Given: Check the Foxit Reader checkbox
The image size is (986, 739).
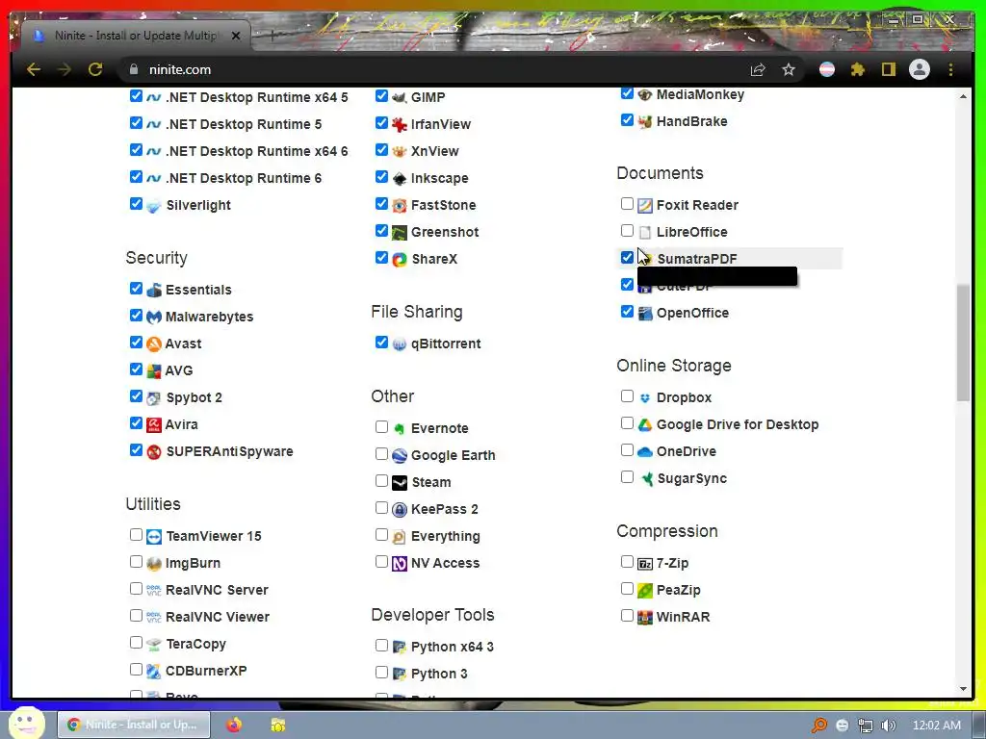Looking at the screenshot, I should 627,204.
